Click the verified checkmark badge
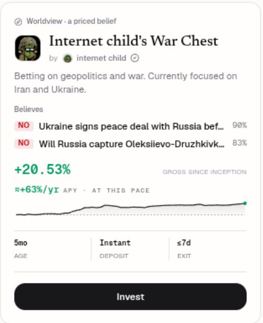This screenshot has height=323, width=263. [135, 58]
